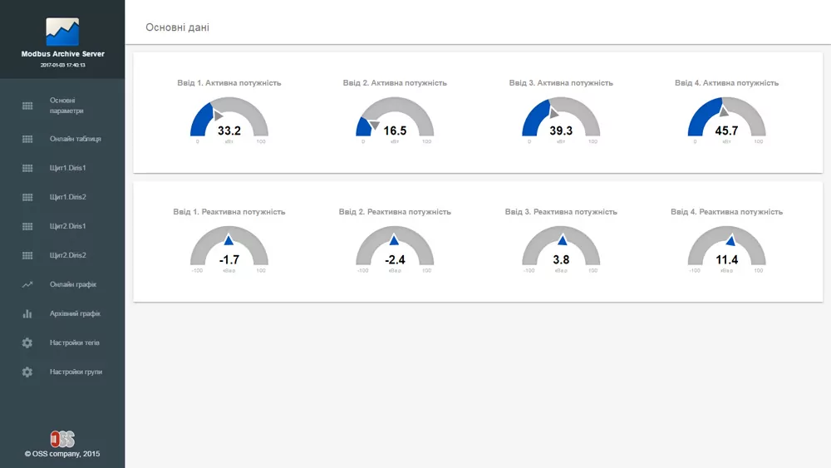
Task: Click the Ввід 2 active power gauge
Action: pos(395,117)
